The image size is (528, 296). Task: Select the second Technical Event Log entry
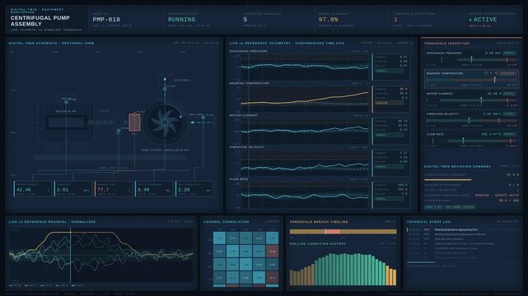tap(464, 234)
